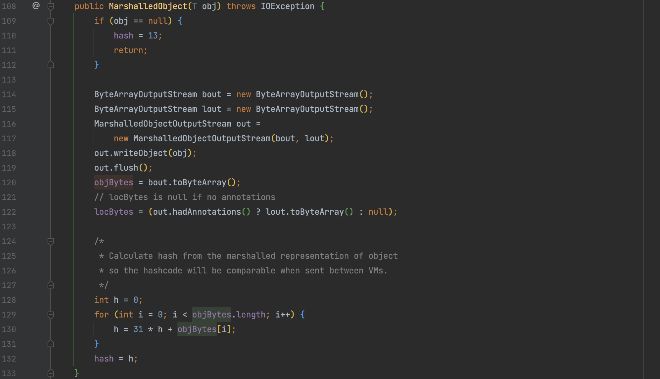Screen dimensions: 660x379
Task: Click the @ gutter icon on line 108
Action: click(36, 6)
